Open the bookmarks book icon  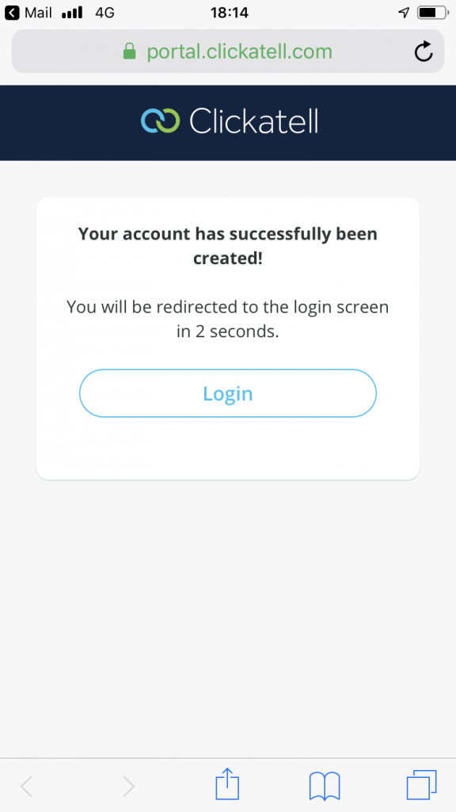(324, 786)
